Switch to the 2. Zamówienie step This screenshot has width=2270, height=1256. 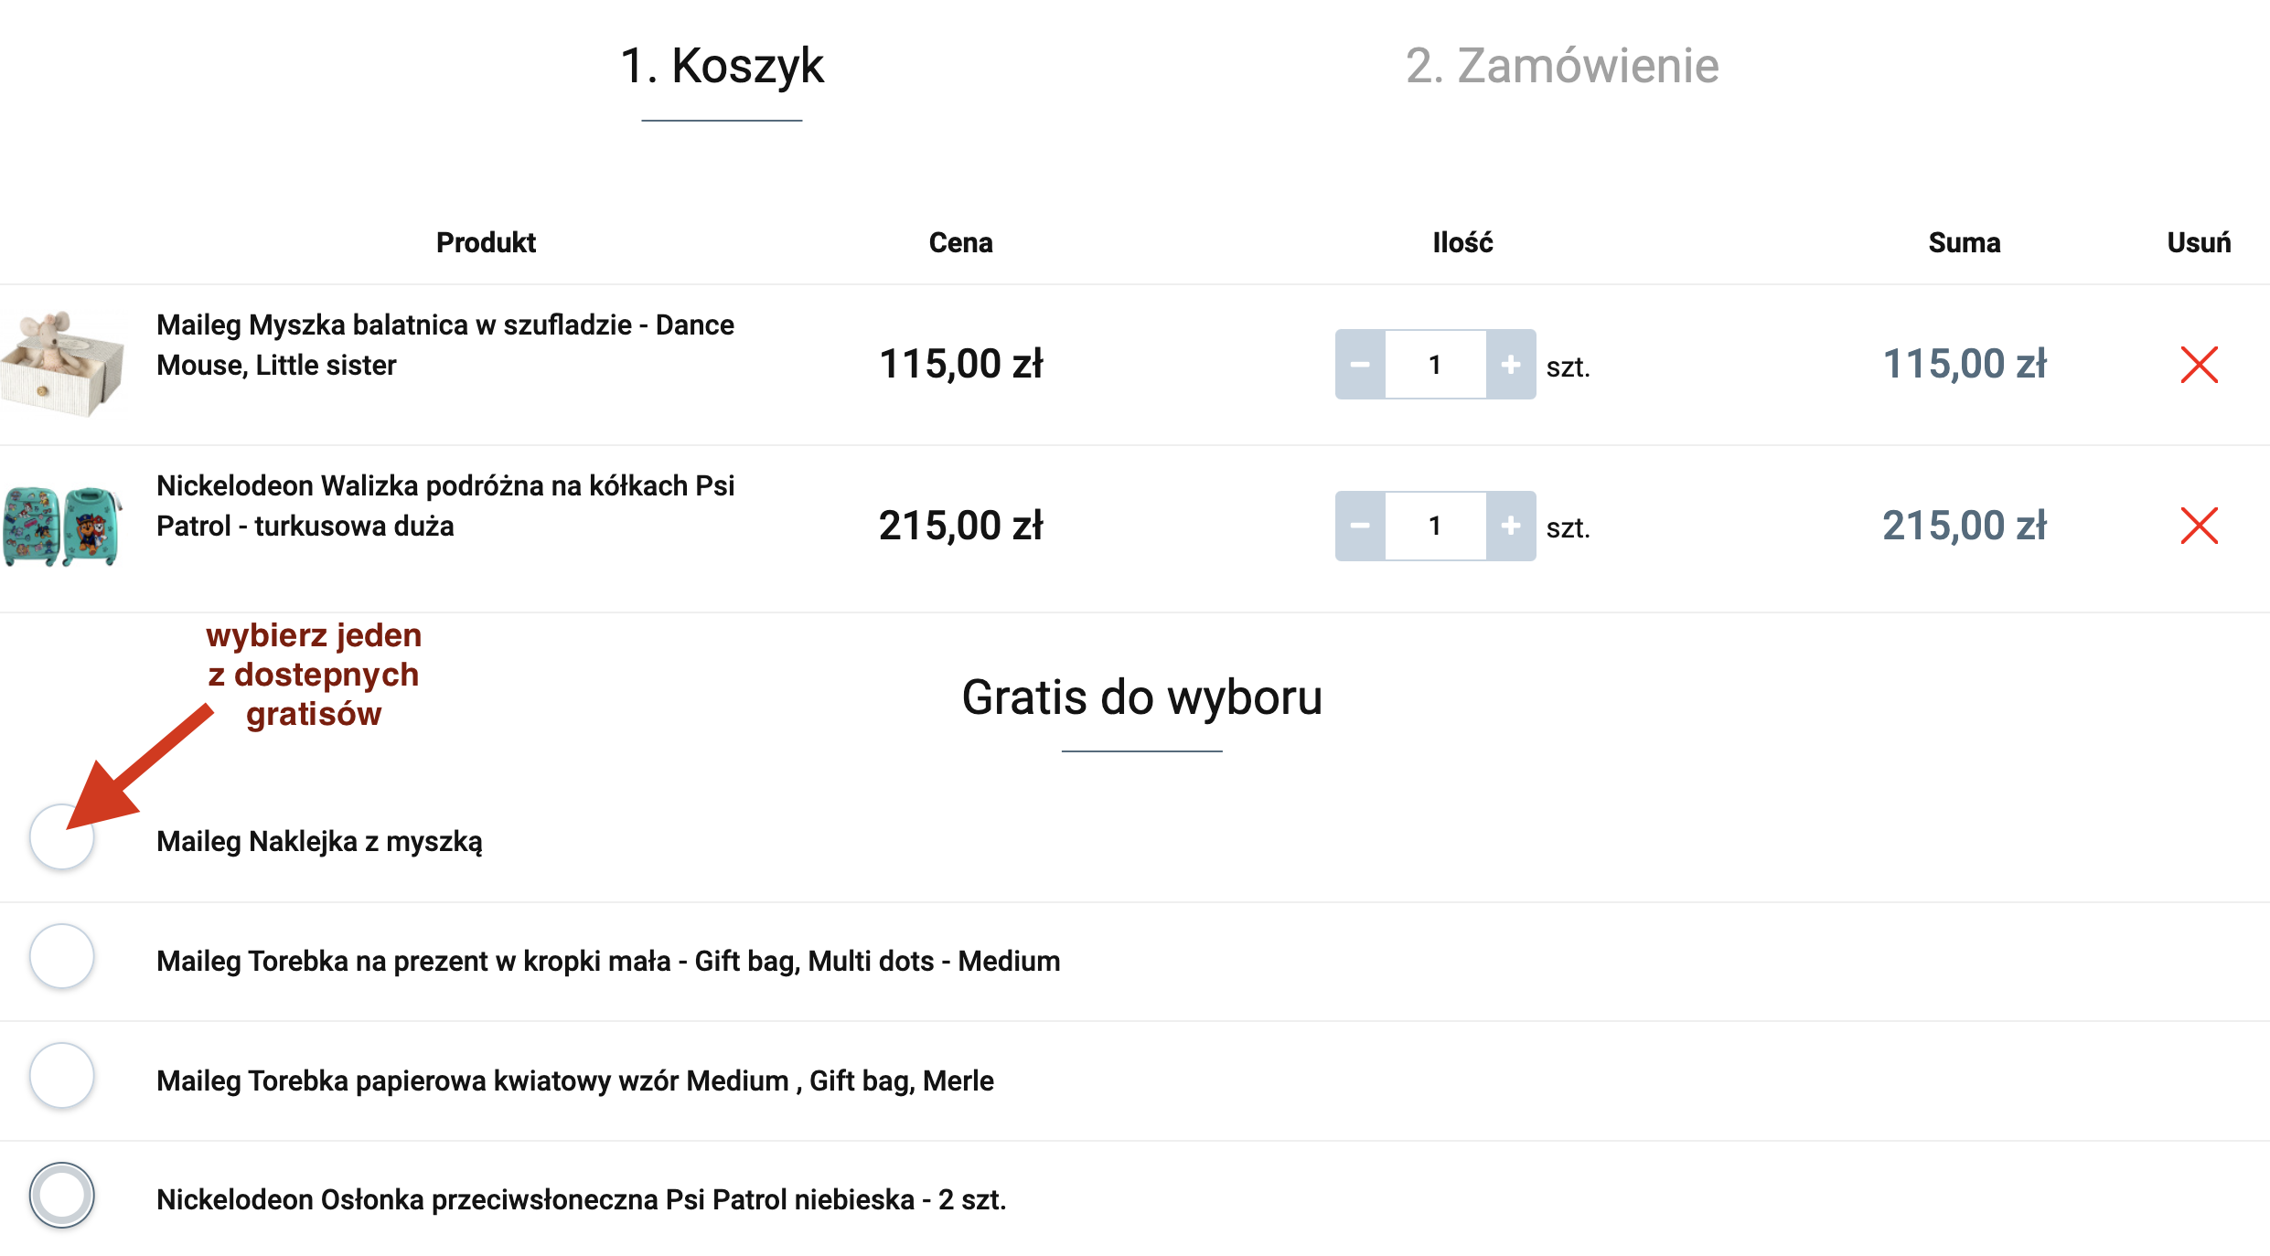click(x=1562, y=66)
